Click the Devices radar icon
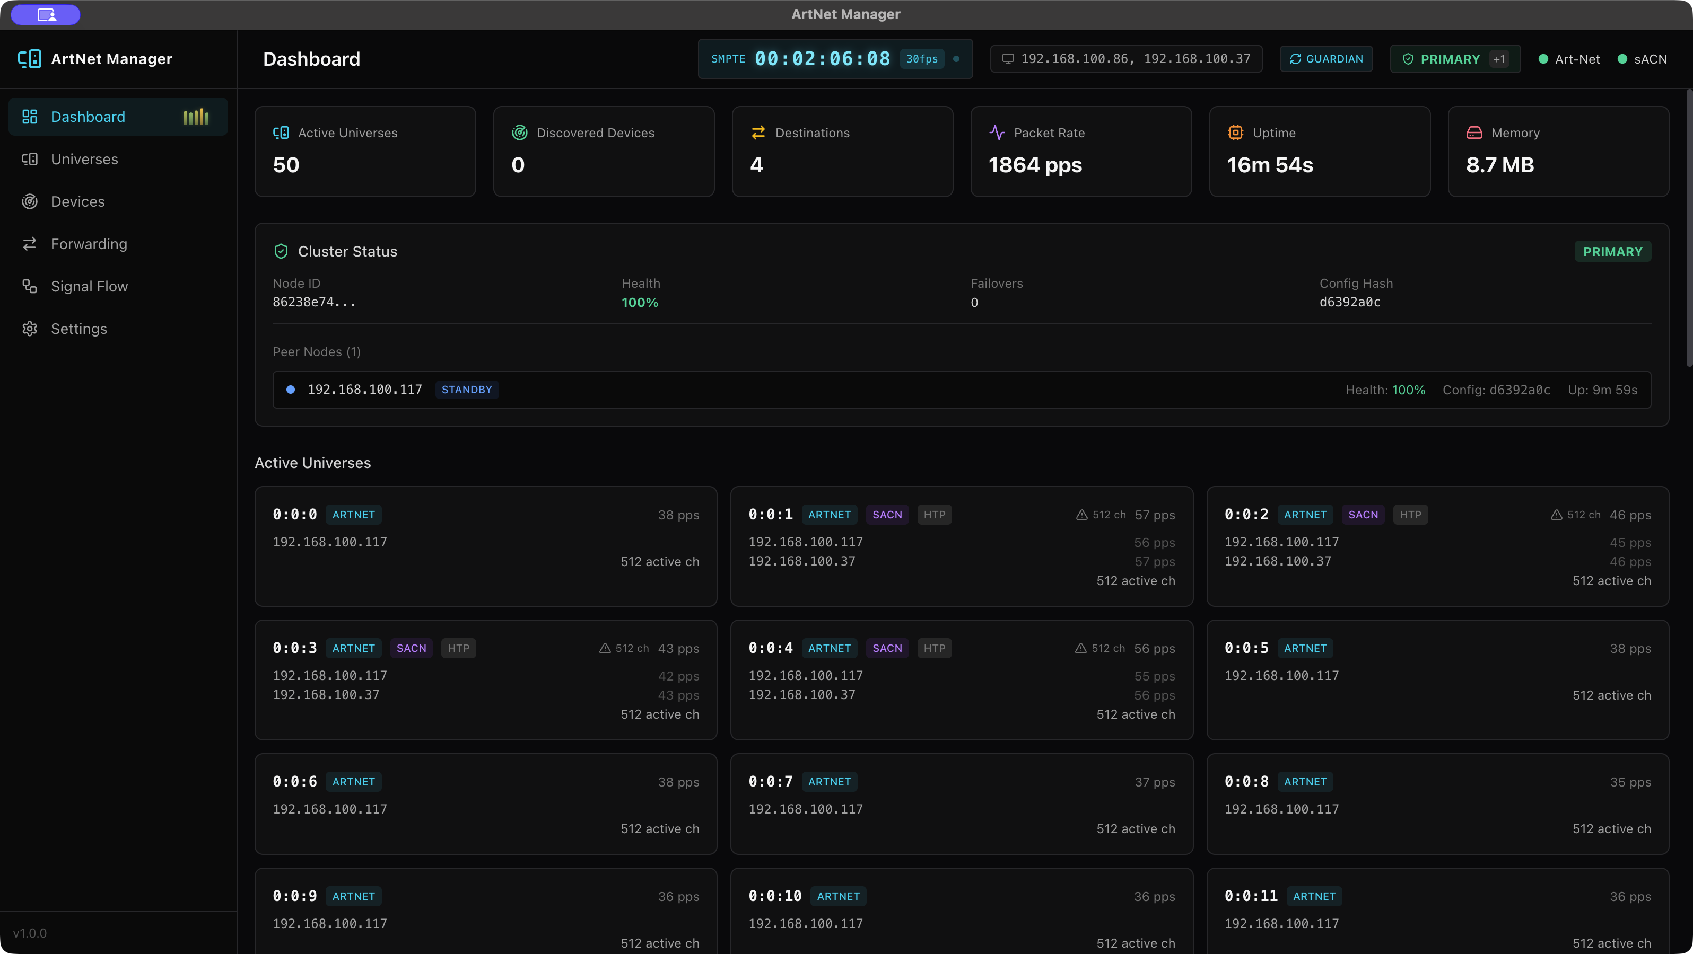The height and width of the screenshot is (954, 1693). point(30,201)
